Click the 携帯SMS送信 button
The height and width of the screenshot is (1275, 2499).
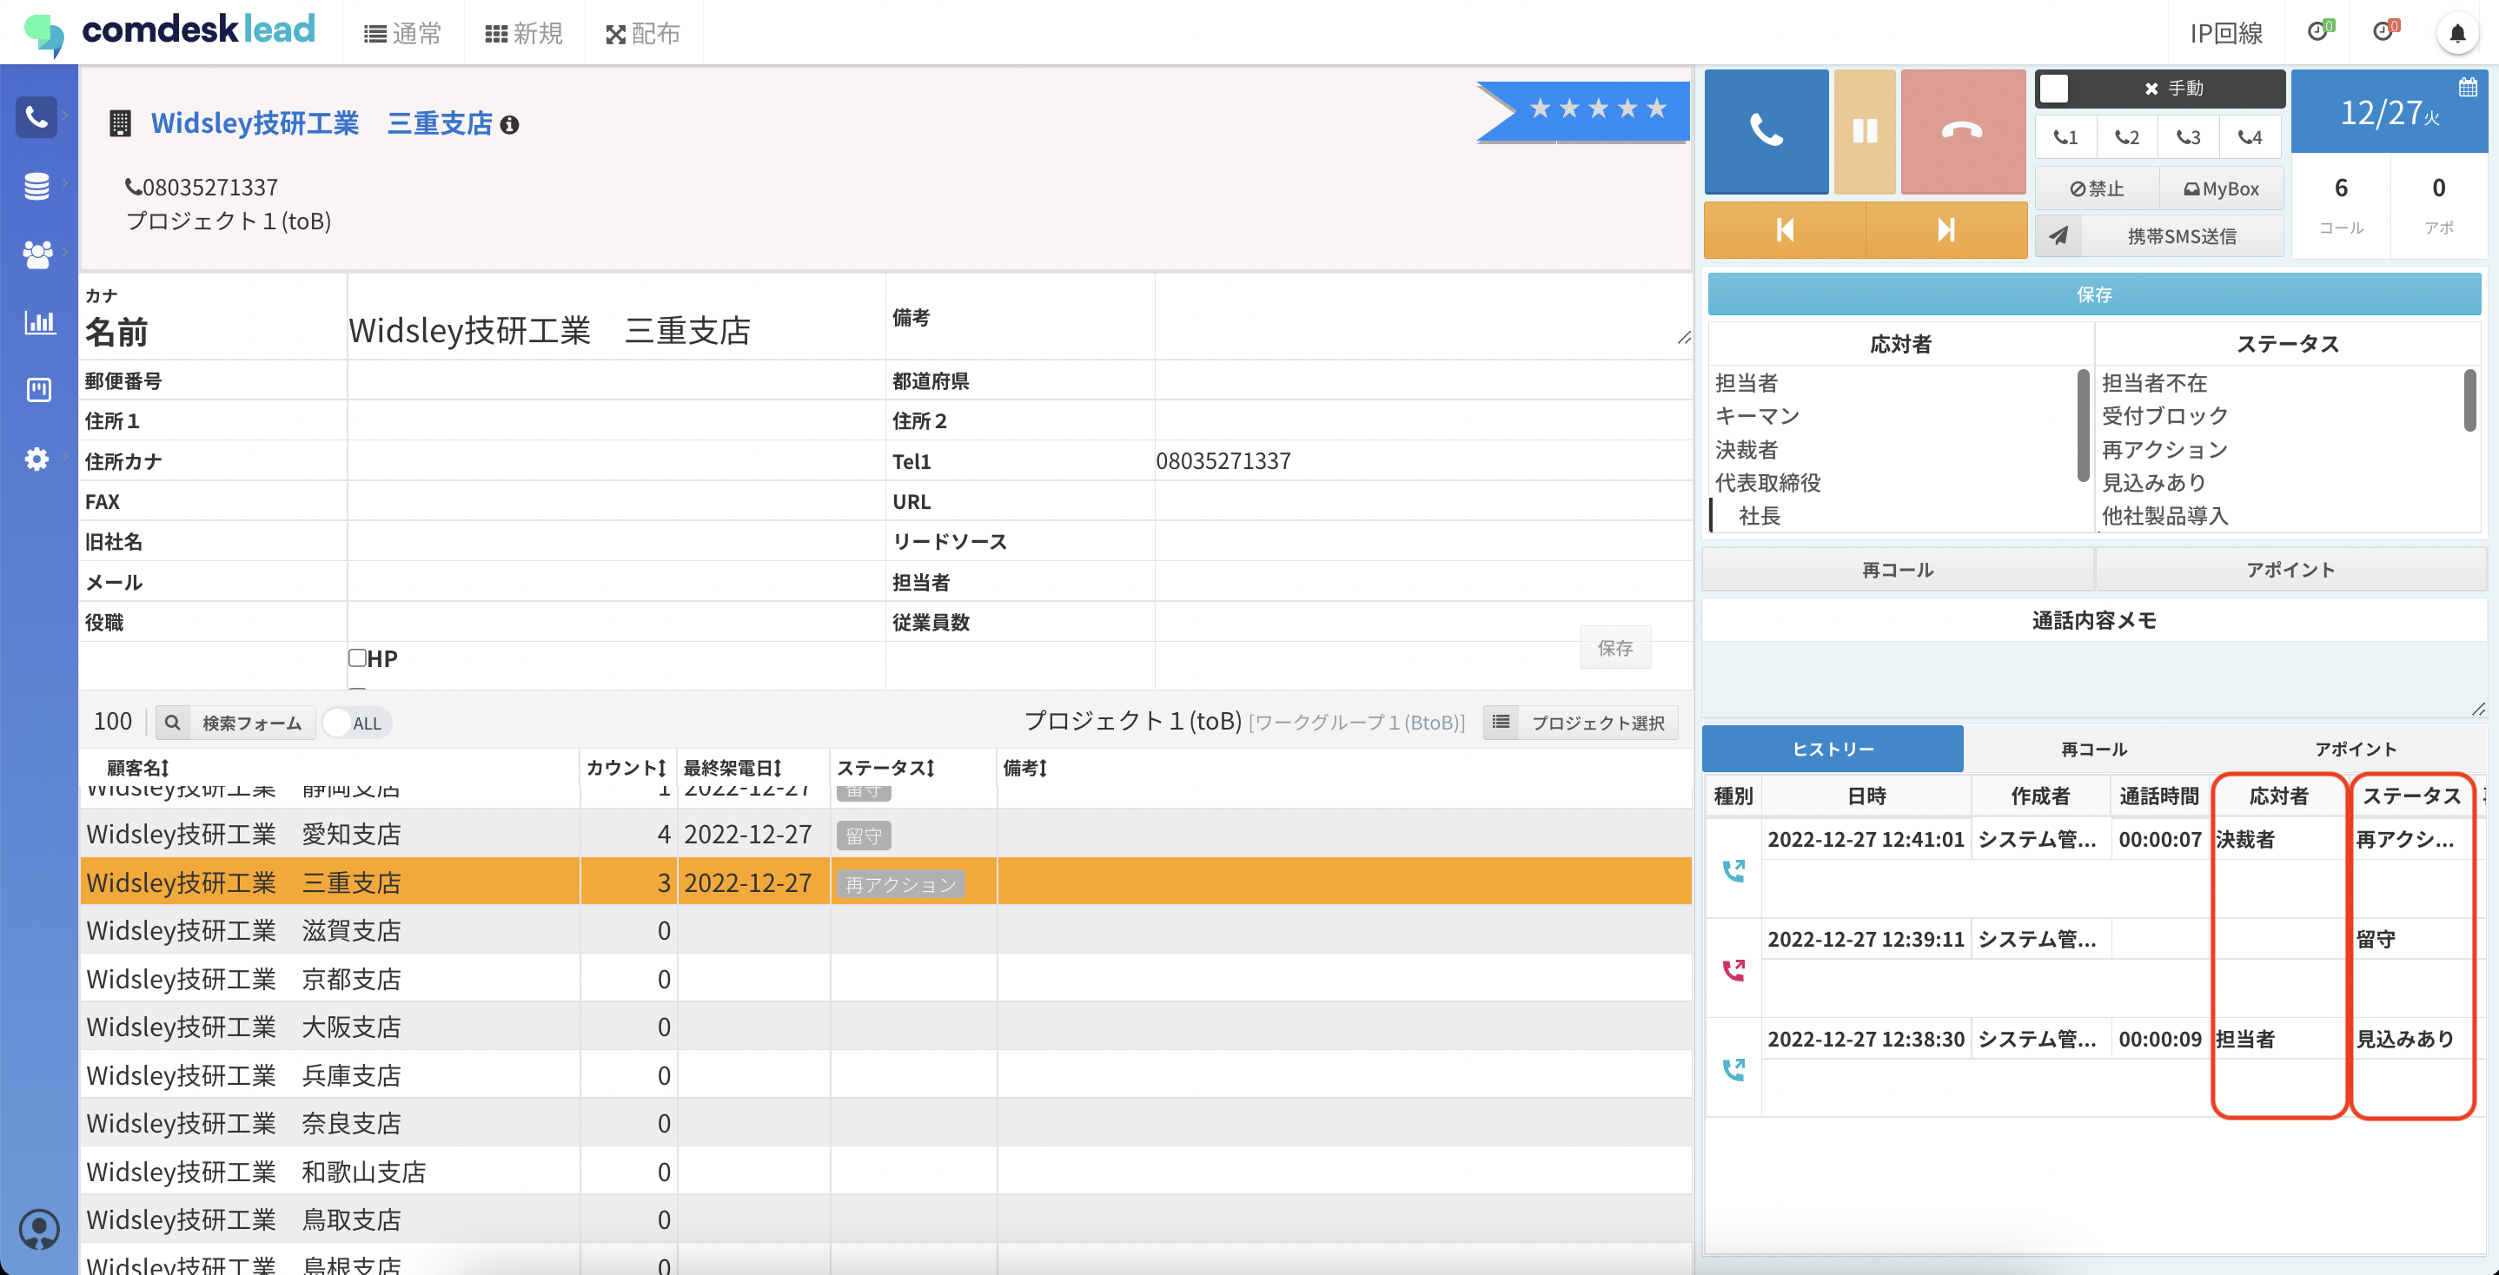click(2180, 236)
